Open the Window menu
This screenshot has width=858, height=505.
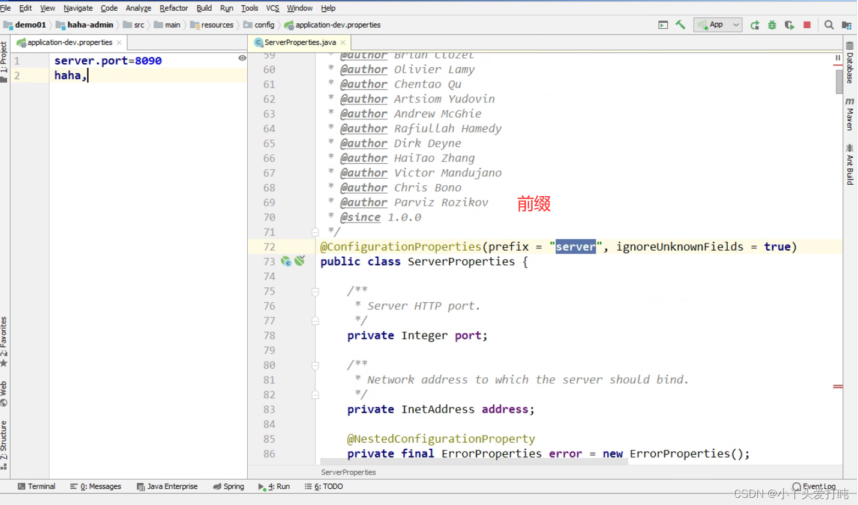click(299, 8)
